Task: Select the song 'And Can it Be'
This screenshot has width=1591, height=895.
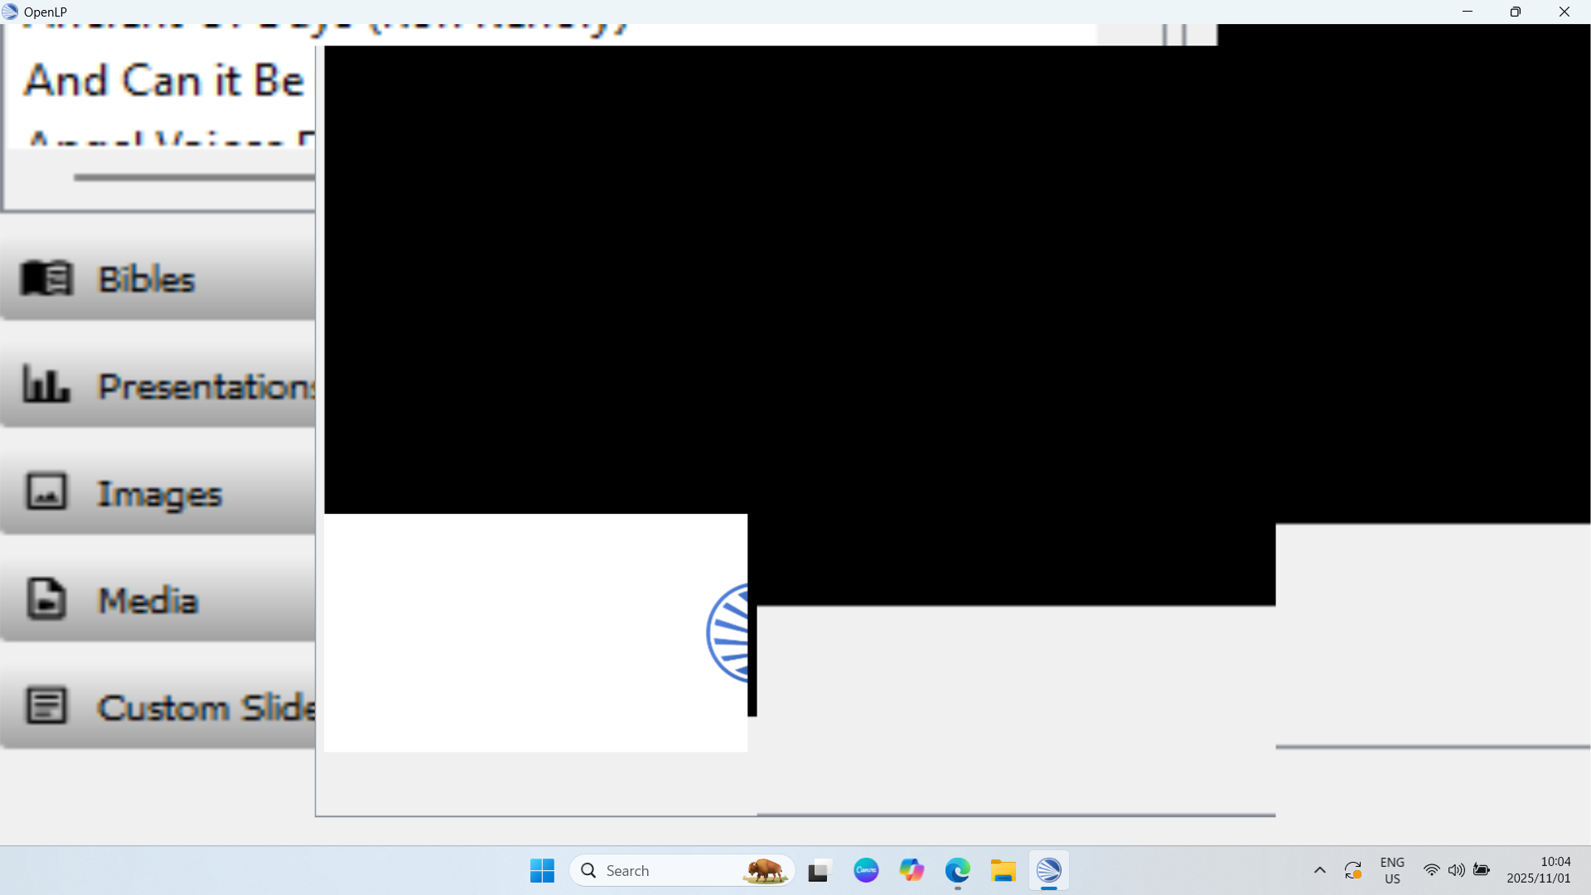Action: pyautogui.click(x=164, y=81)
